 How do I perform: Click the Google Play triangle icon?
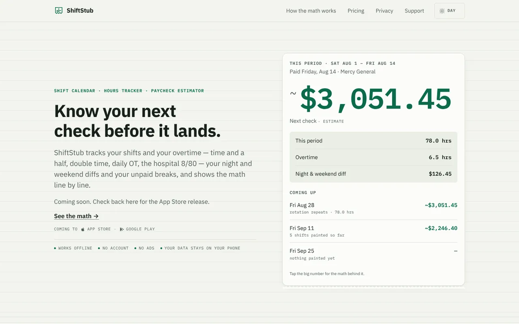click(122, 229)
